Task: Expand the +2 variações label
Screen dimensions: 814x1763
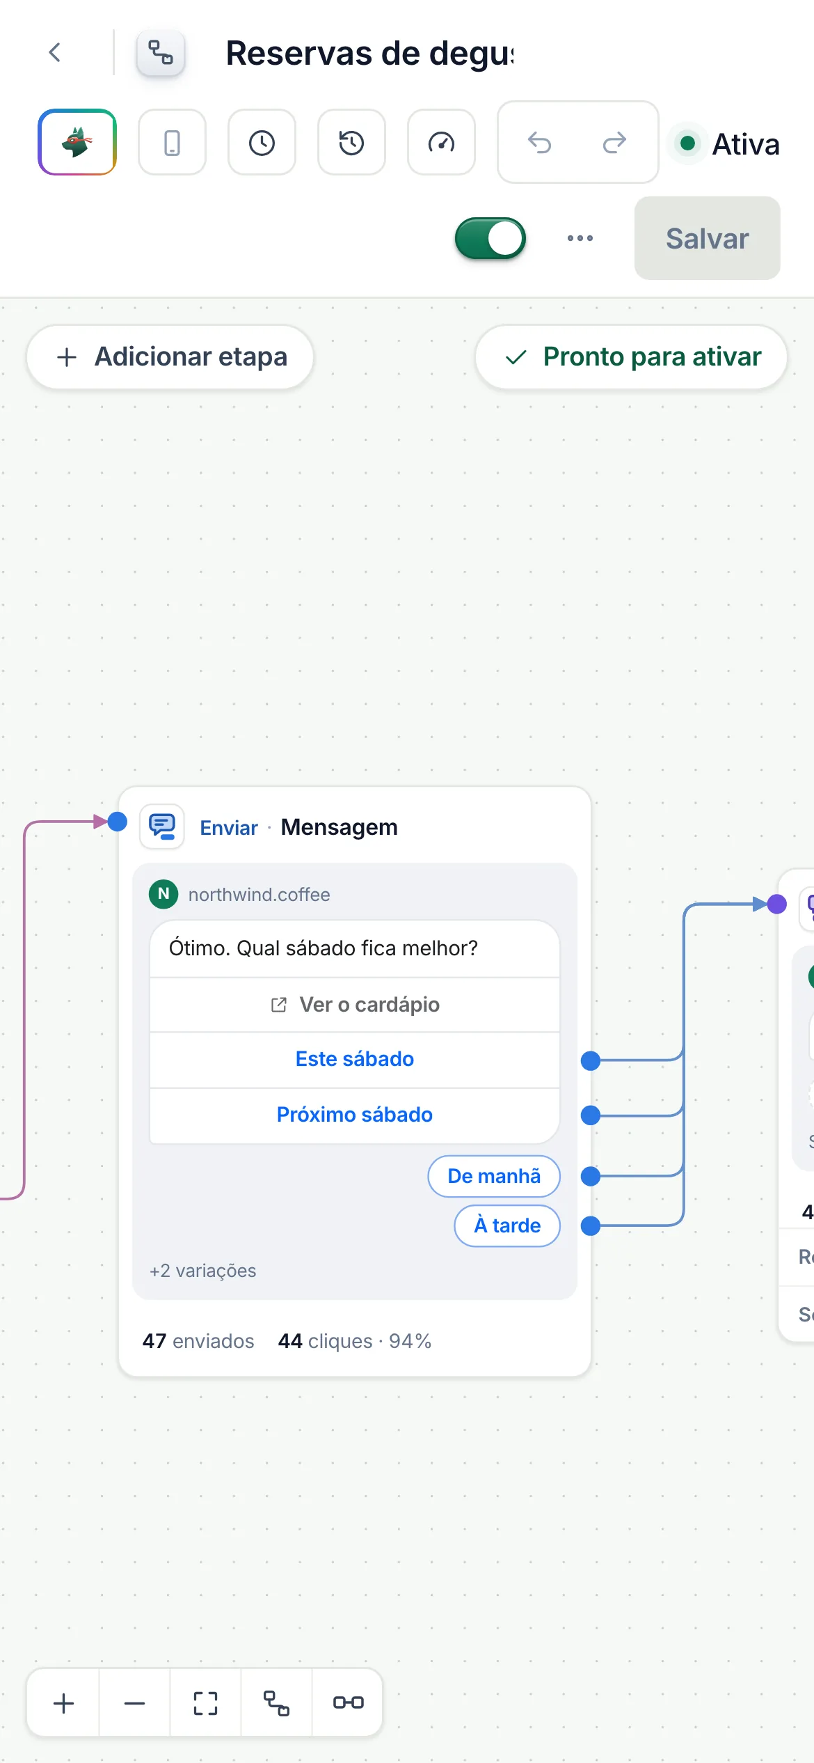Action: [x=203, y=1271]
